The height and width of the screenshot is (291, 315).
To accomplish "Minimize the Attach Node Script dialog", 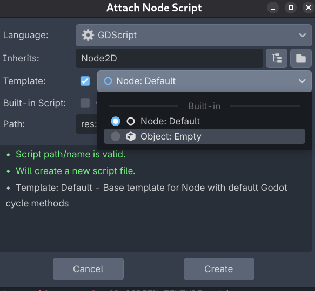I will pyautogui.click(x=273, y=8).
